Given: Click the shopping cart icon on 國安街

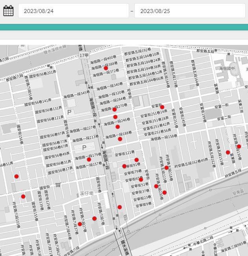Looking at the screenshot, I should tap(58, 184).
